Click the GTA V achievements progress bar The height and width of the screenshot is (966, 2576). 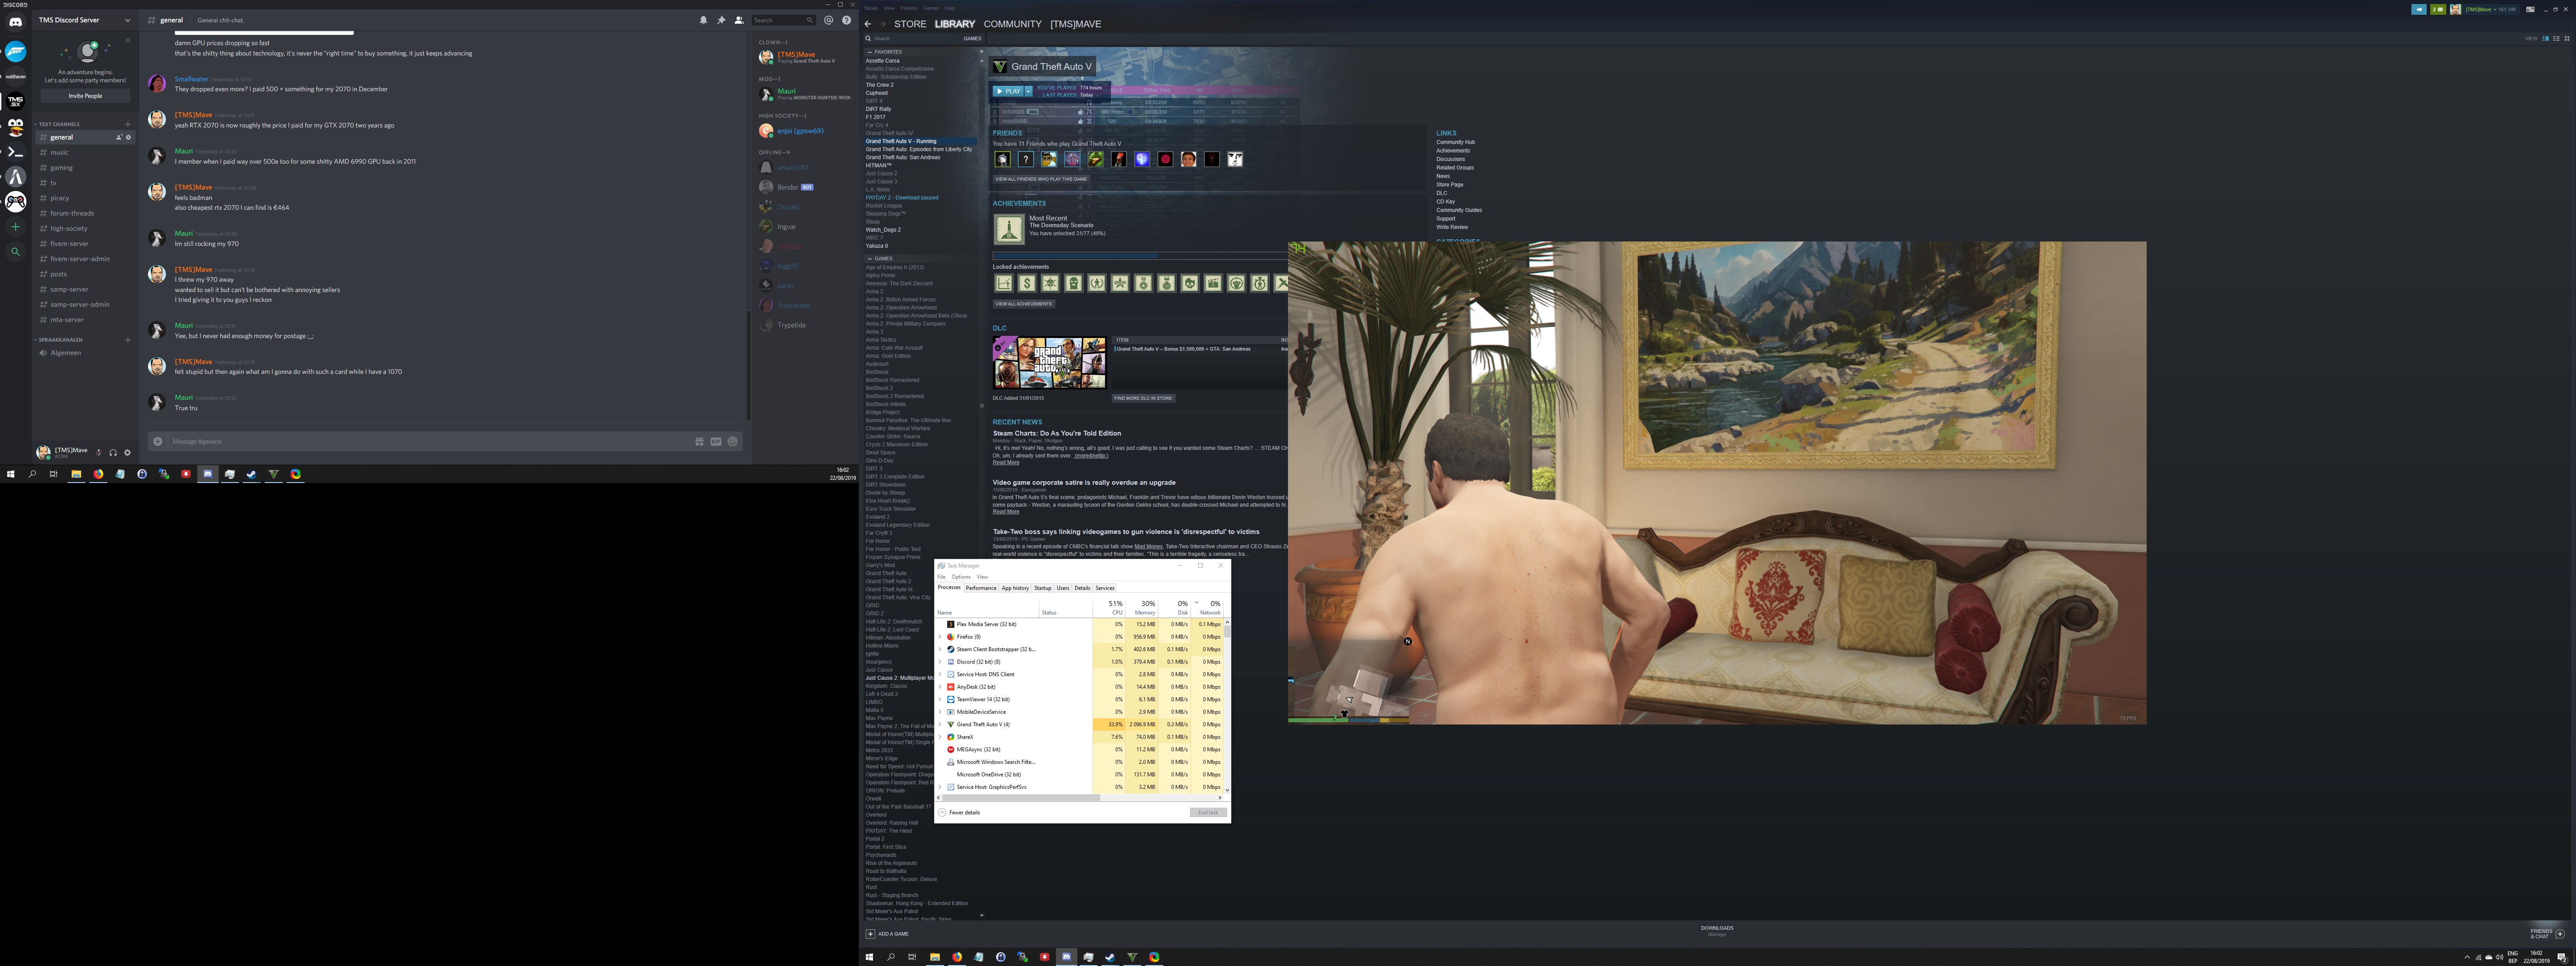point(1139,256)
